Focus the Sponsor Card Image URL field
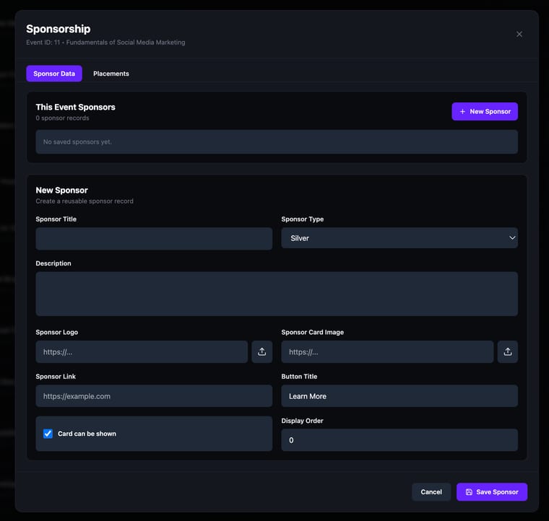Viewport: 549px width, 521px height. tap(387, 351)
